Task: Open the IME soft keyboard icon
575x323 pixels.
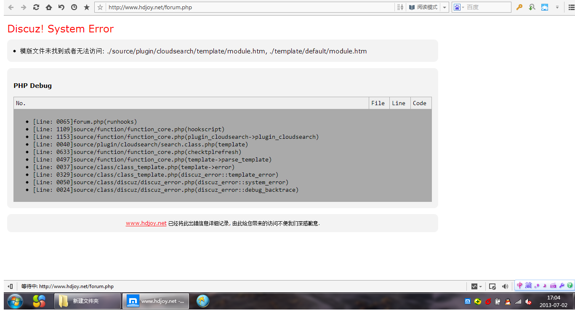Action: (553, 286)
